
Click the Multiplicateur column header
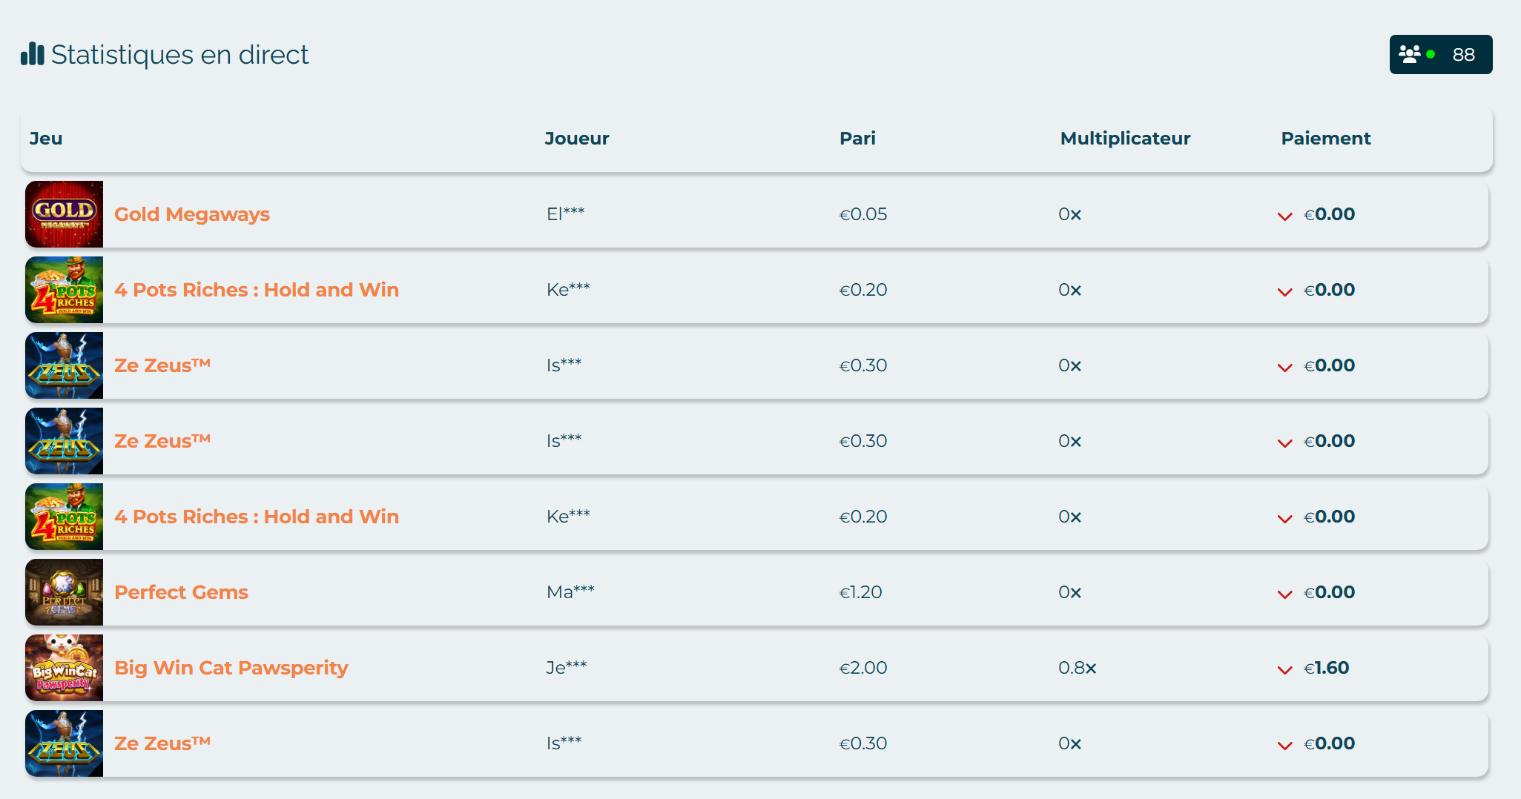tap(1125, 139)
